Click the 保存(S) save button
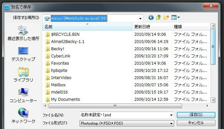 coord(196,115)
